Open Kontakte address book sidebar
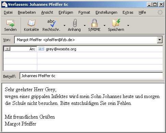Viewport: 166px width, 133px height. coord(31,25)
